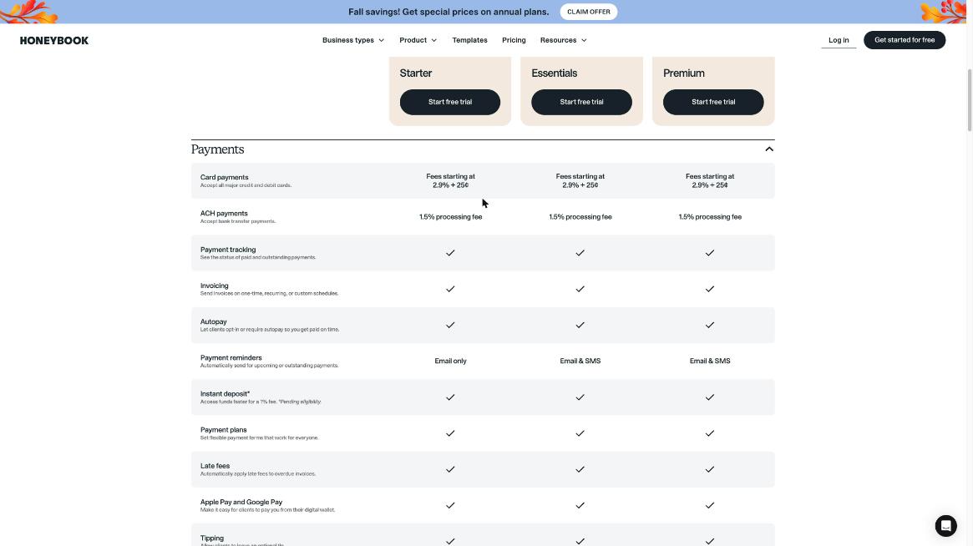This screenshot has width=973, height=546.
Task: Click Premium checkmark in Payment tracking row
Action: (x=710, y=253)
